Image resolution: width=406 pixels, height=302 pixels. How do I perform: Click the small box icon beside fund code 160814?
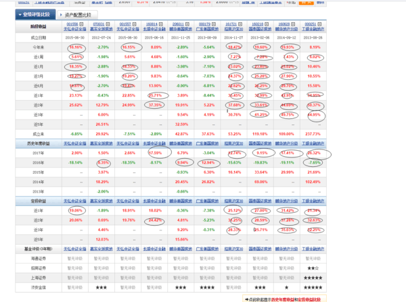tap(161, 24)
